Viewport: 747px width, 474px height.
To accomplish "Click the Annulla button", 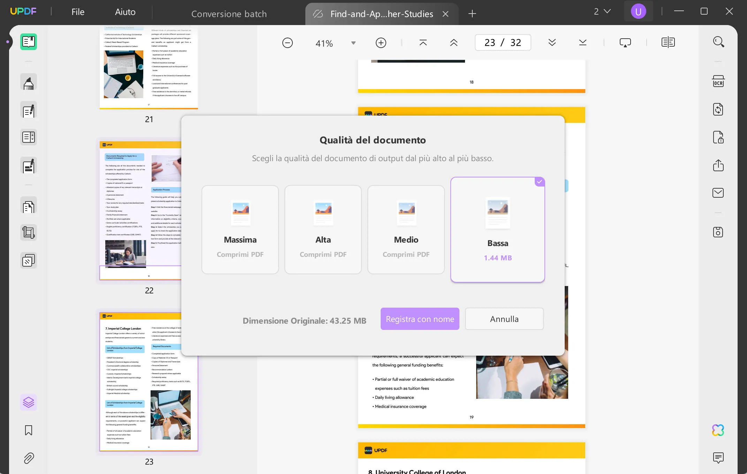I will coord(504,318).
